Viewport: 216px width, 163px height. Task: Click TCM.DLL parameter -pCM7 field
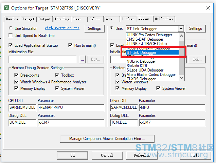[x=172, y=122]
